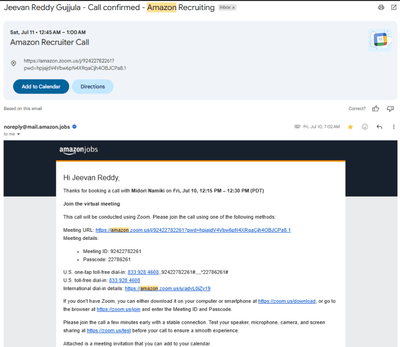This screenshot has width=400, height=347.
Task: Click the Passcode 22786261 text
Action: click(x=107, y=259)
